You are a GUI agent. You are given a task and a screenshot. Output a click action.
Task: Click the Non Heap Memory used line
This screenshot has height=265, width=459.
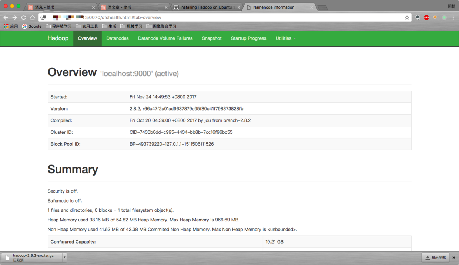tap(172, 230)
